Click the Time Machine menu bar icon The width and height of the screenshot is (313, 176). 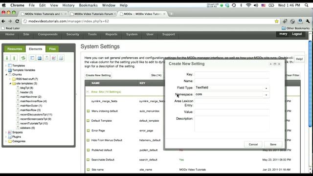234,5
